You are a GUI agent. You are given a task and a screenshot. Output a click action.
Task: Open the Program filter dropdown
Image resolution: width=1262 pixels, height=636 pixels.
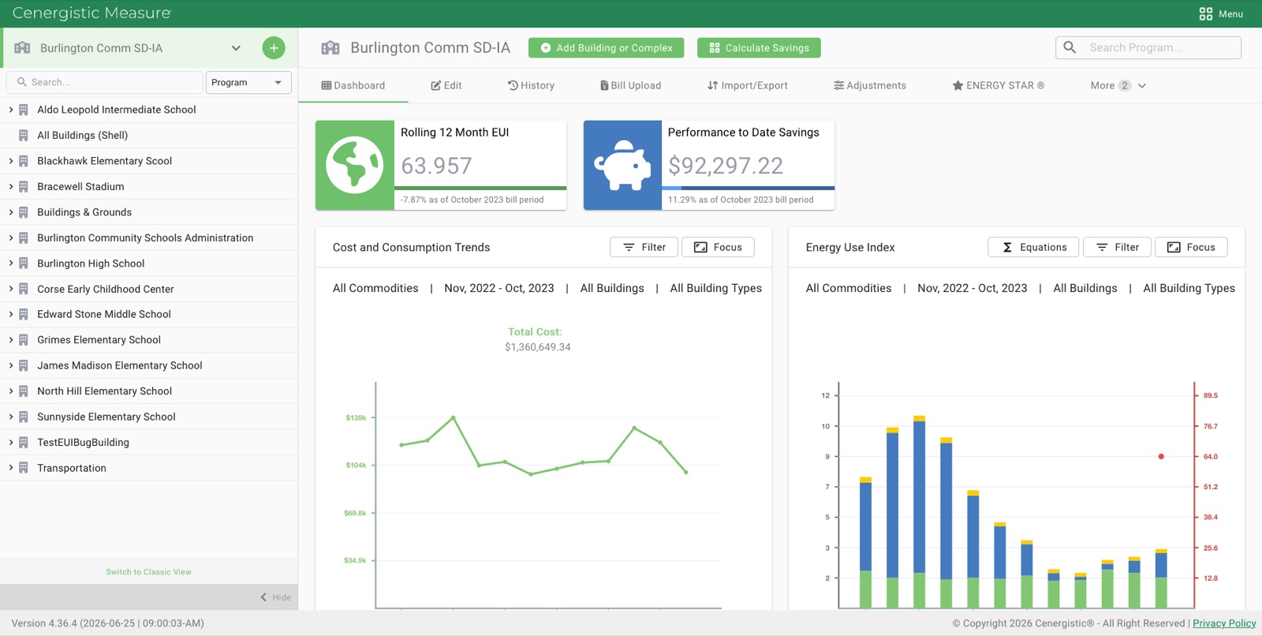[x=248, y=82]
